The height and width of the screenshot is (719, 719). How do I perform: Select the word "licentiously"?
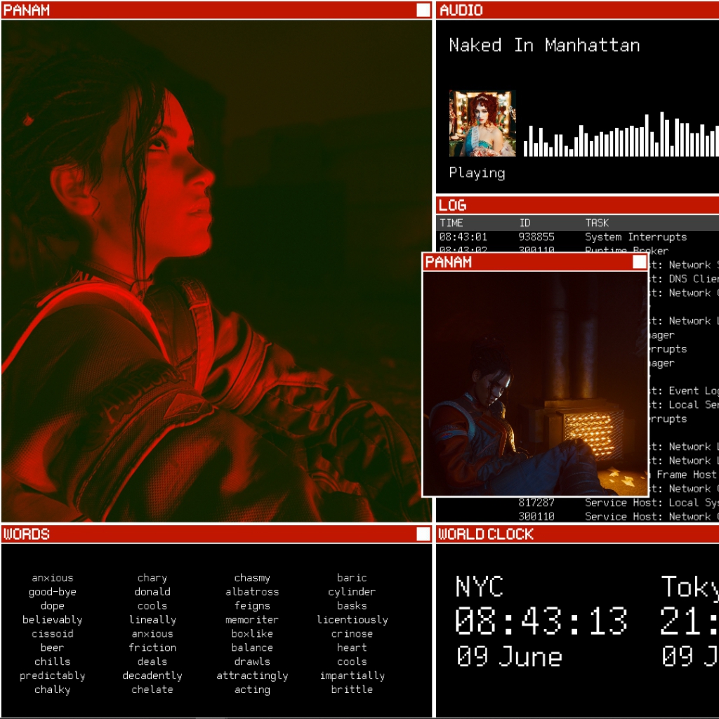click(x=352, y=620)
